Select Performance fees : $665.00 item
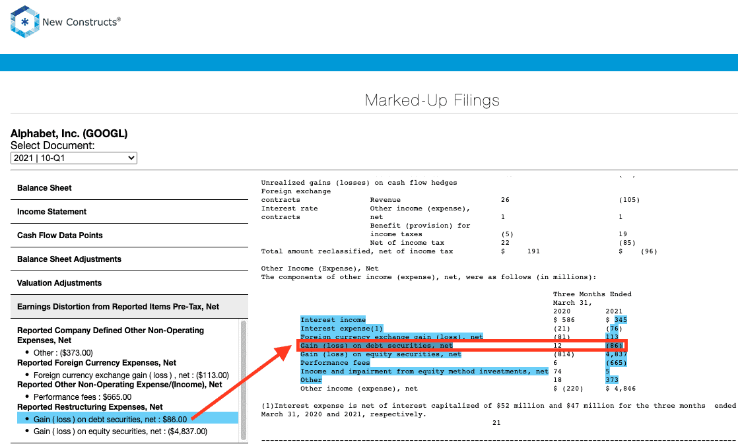 pyautogui.click(x=83, y=397)
